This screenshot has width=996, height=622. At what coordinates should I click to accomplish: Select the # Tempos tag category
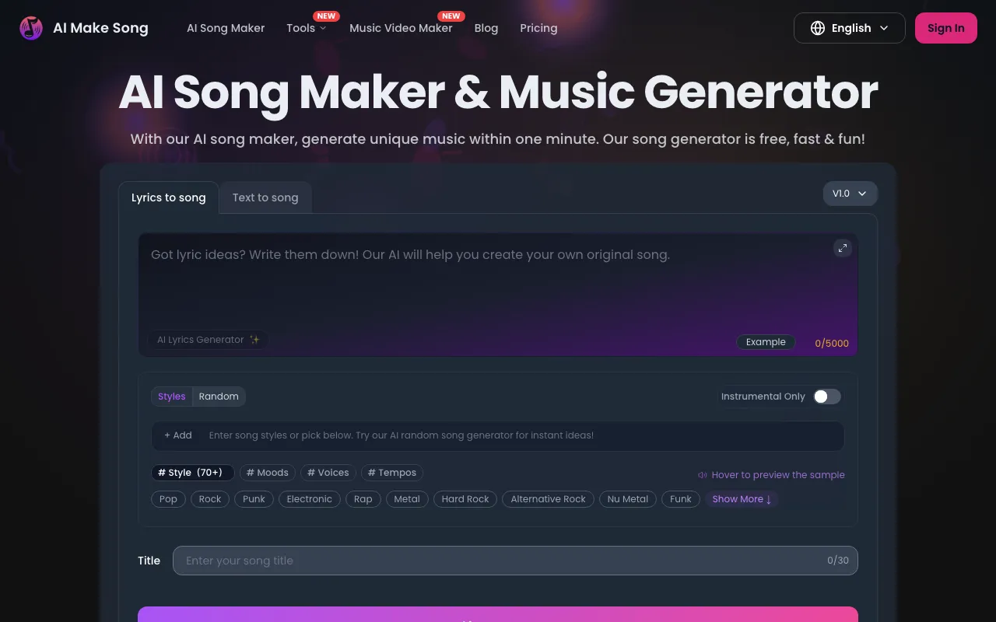pyautogui.click(x=392, y=473)
